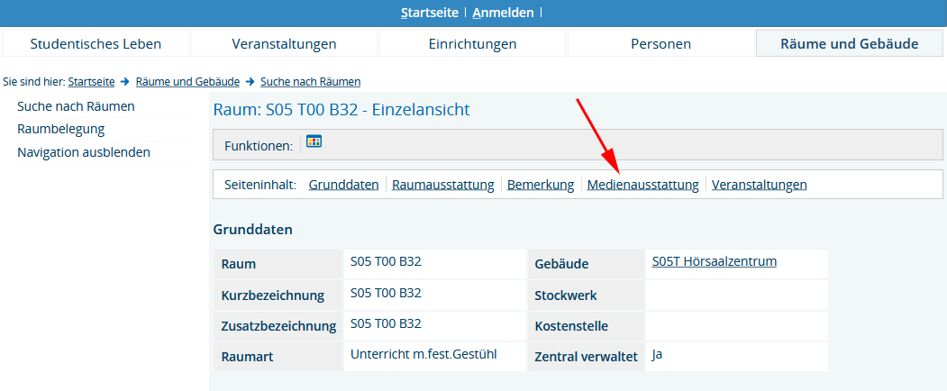The height and width of the screenshot is (391, 947).
Task: Select the Räume und Gebäude main tab
Action: click(849, 43)
